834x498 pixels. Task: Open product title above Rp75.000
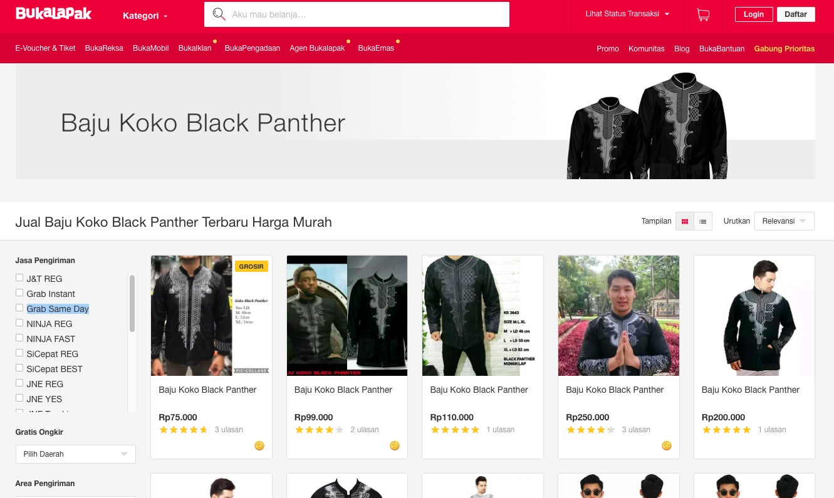pos(207,390)
